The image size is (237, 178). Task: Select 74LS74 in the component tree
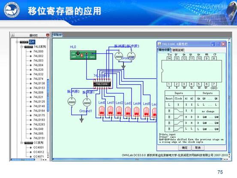click(38, 79)
